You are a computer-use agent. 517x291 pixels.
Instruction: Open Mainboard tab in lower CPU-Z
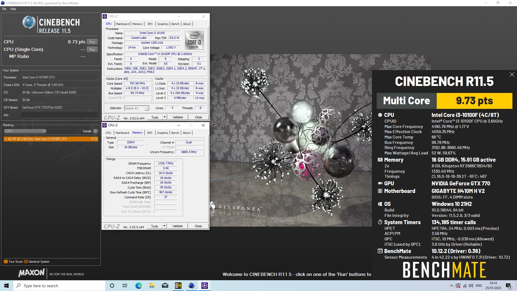[x=122, y=133]
